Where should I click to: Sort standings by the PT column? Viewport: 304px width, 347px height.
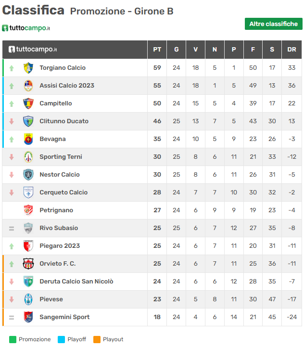[157, 50]
